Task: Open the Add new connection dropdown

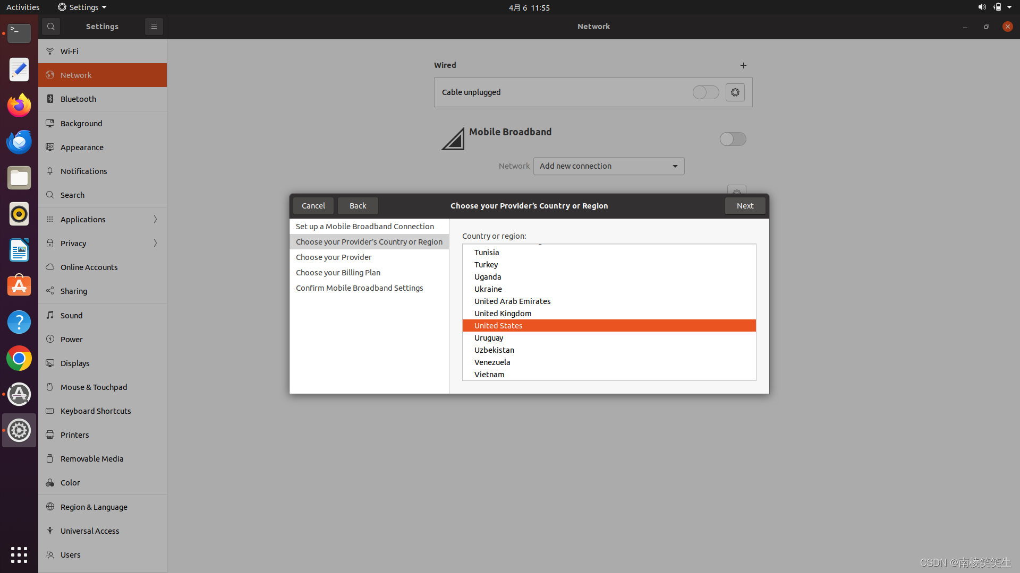Action: pos(609,166)
